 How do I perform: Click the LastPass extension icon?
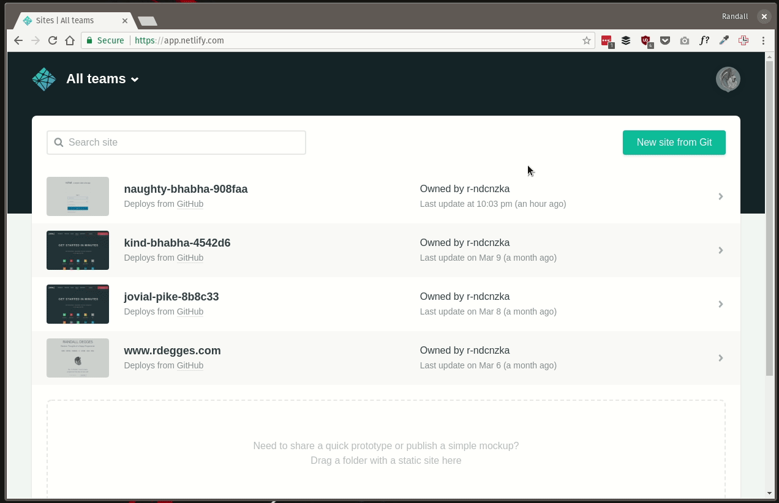point(606,40)
